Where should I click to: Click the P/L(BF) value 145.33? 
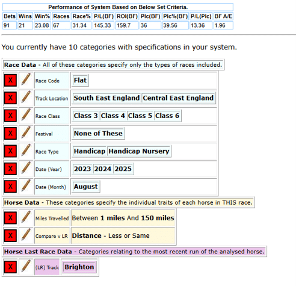103,25
